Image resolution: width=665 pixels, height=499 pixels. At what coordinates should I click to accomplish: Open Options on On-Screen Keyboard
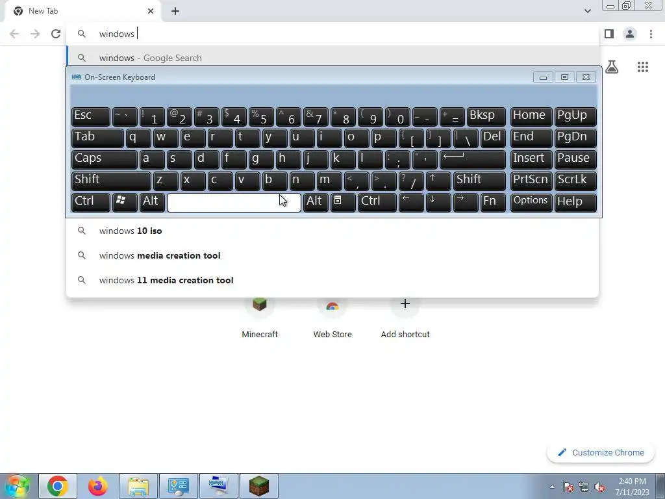coord(531,203)
